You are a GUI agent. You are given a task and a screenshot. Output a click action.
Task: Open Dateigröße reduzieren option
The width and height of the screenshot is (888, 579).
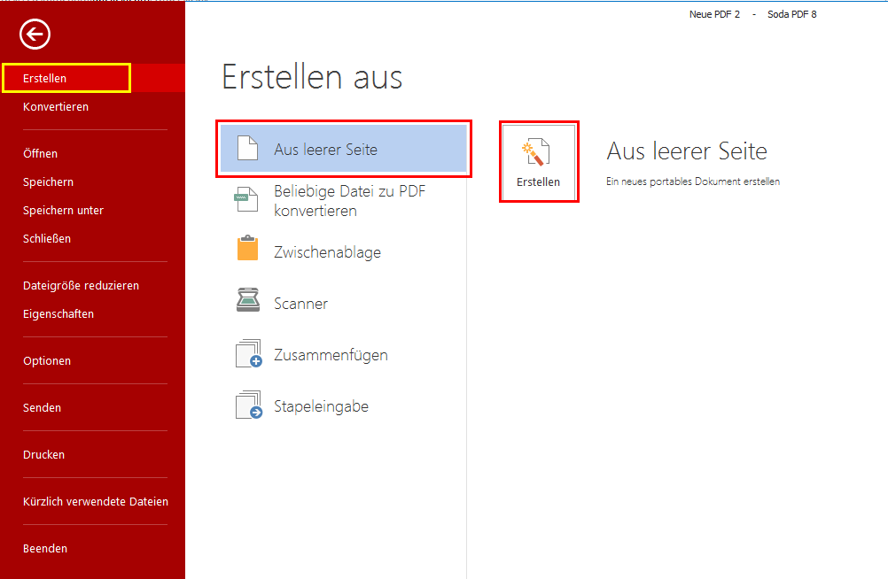pyautogui.click(x=81, y=285)
